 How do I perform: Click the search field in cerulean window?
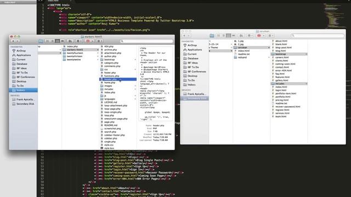[318, 36]
